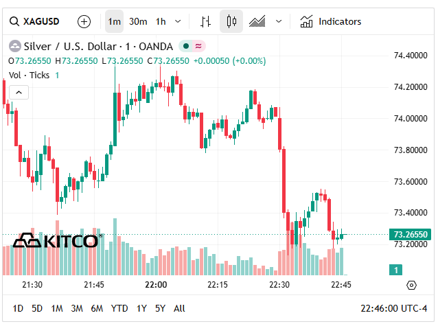Click the green market status dot

(x=186, y=46)
